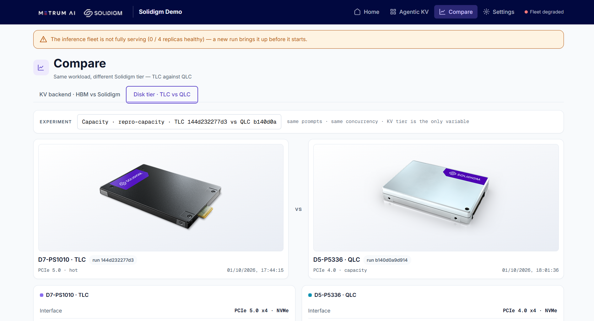594x321 pixels.
Task: Click the Fleet degraded status indicator
Action: [x=544, y=12]
